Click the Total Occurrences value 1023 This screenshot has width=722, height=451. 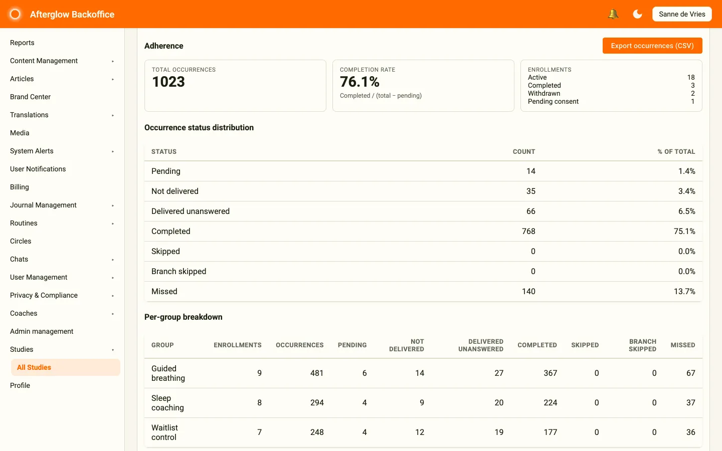pyautogui.click(x=168, y=82)
